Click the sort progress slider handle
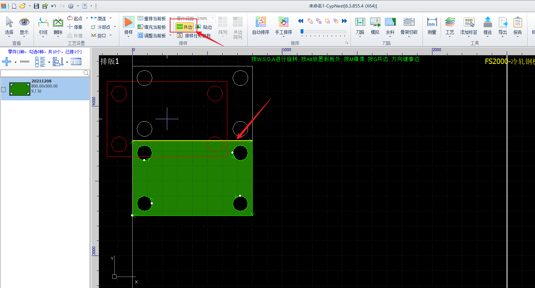This screenshot has height=288, width=535. [x=302, y=32]
